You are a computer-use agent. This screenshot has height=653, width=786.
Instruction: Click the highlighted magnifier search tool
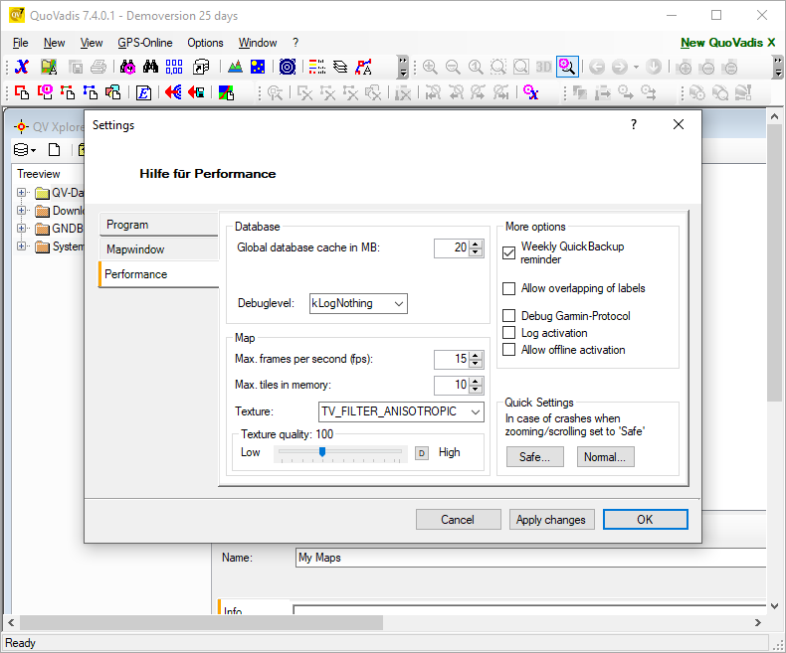(566, 67)
